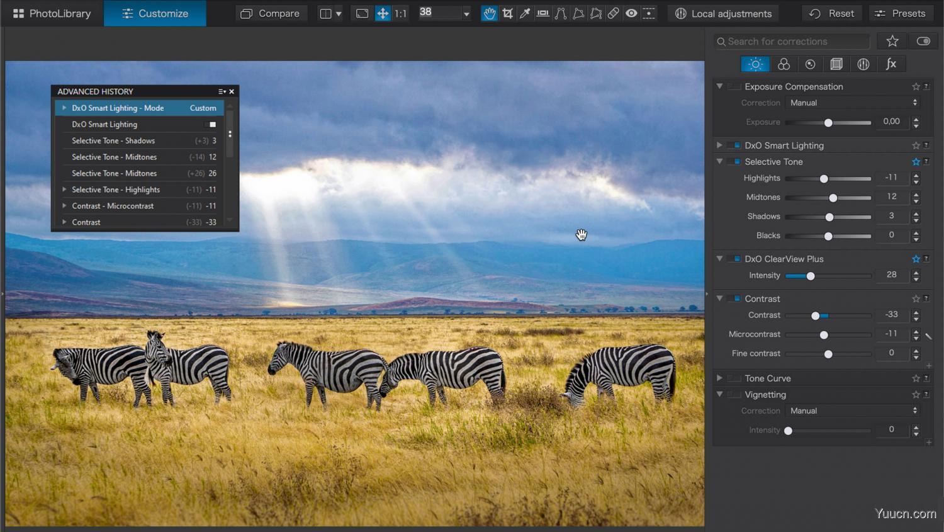944x532 pixels.
Task: Select the Hand pan tool
Action: [x=490, y=13]
